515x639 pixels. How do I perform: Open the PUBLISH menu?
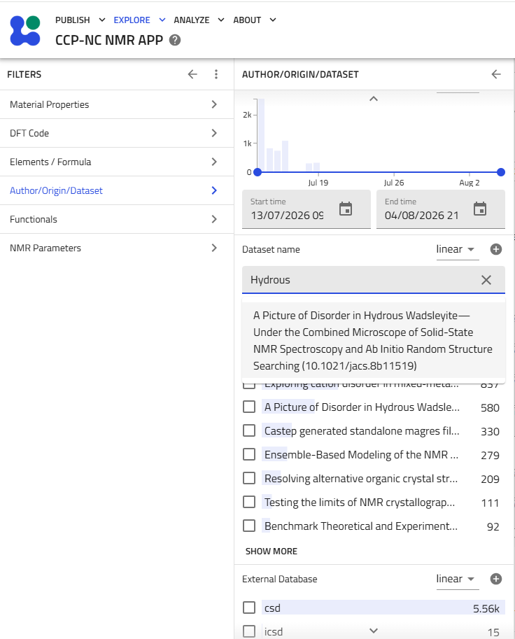(80, 20)
